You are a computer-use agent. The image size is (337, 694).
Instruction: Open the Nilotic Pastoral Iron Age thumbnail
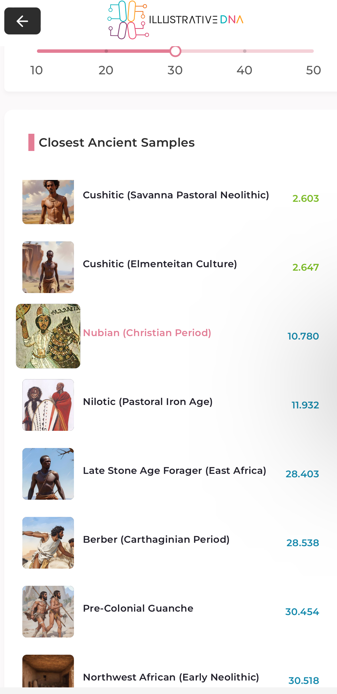(48, 405)
